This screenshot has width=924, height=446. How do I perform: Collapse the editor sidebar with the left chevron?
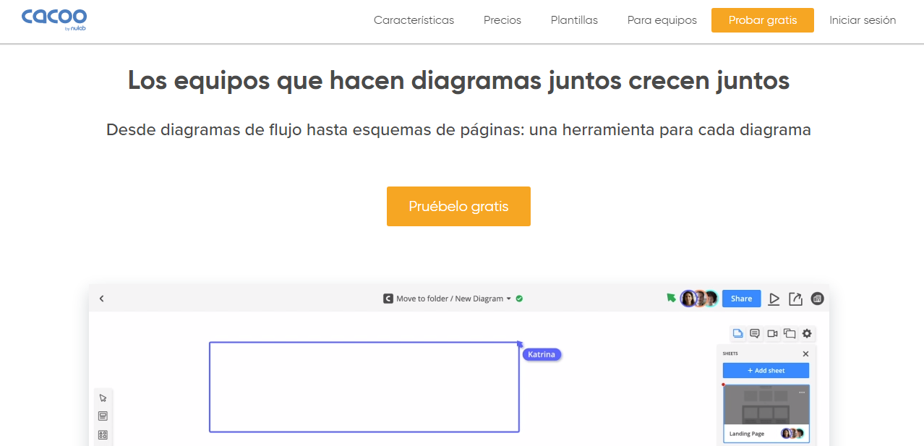tap(101, 298)
